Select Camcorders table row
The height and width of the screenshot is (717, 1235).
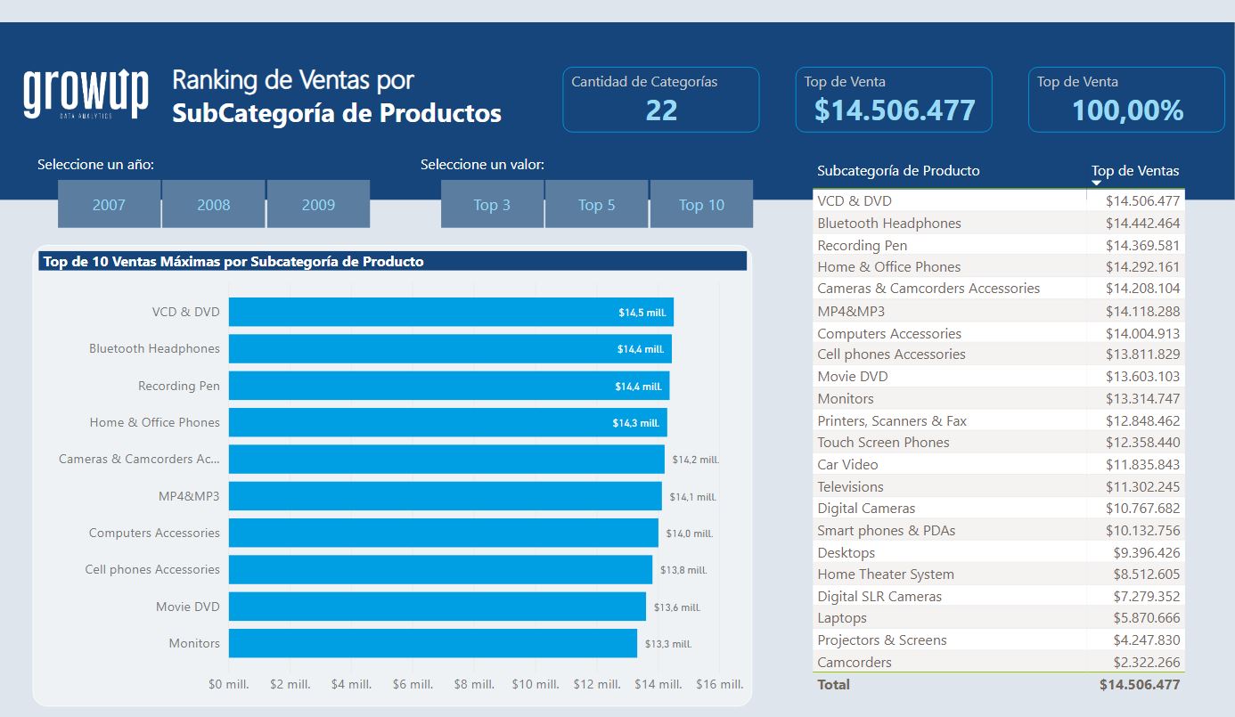999,662
